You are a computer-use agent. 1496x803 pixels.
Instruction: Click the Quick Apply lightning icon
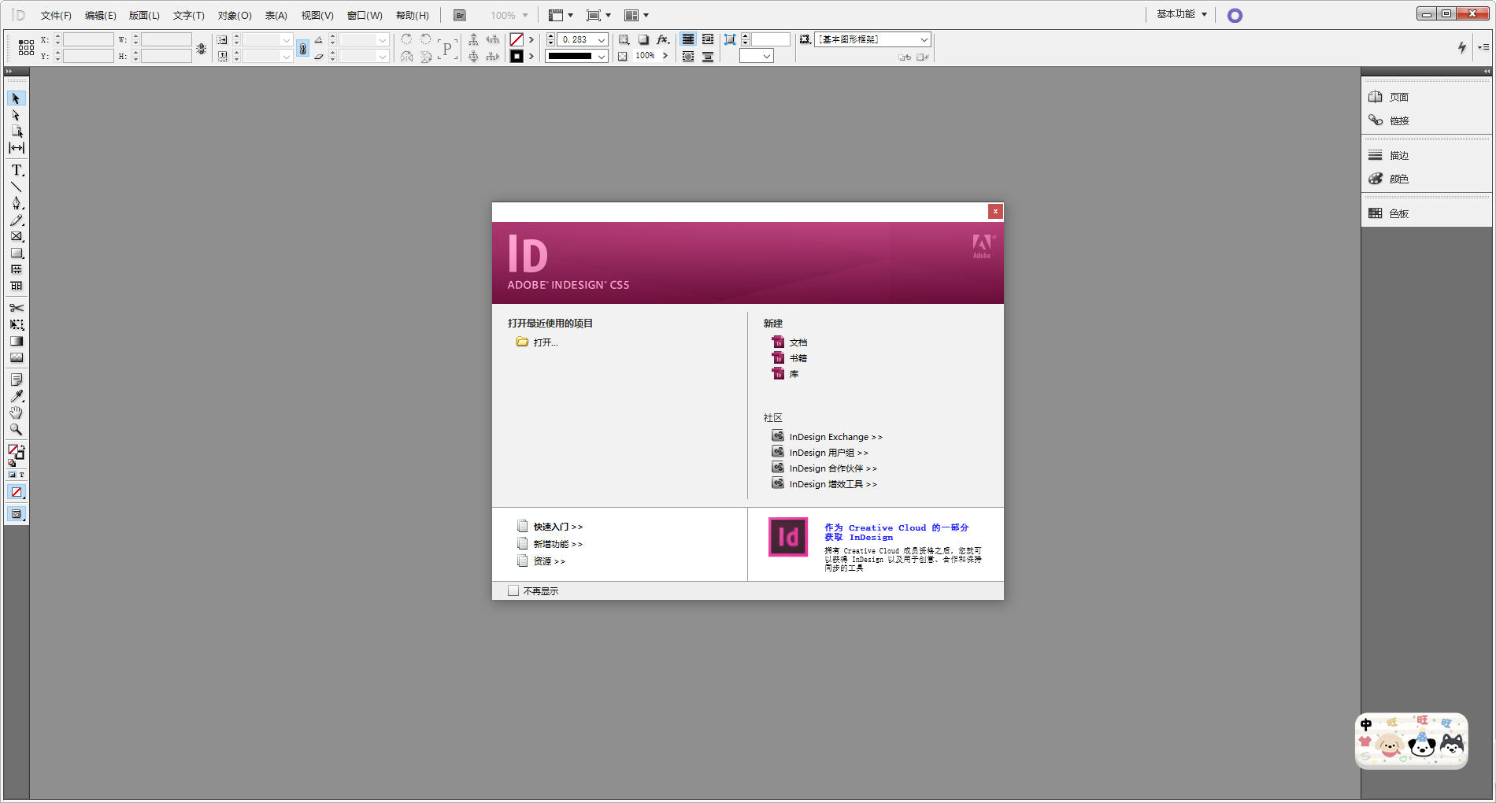point(1462,47)
